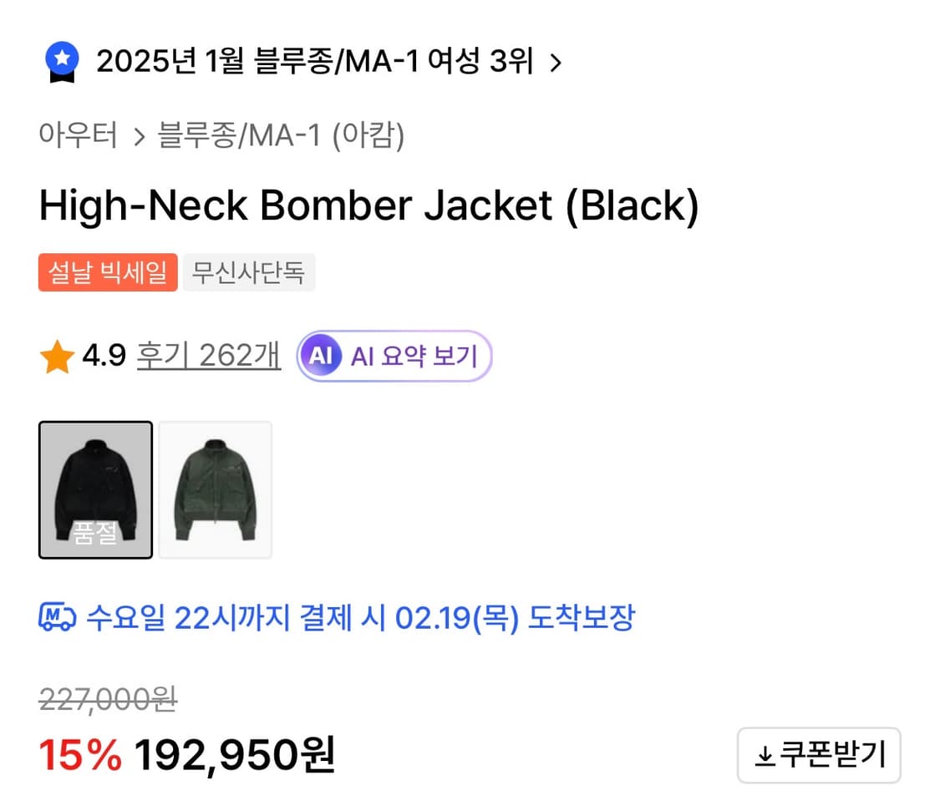
Task: Open the 후기 262개 reviews link
Action: 207,354
